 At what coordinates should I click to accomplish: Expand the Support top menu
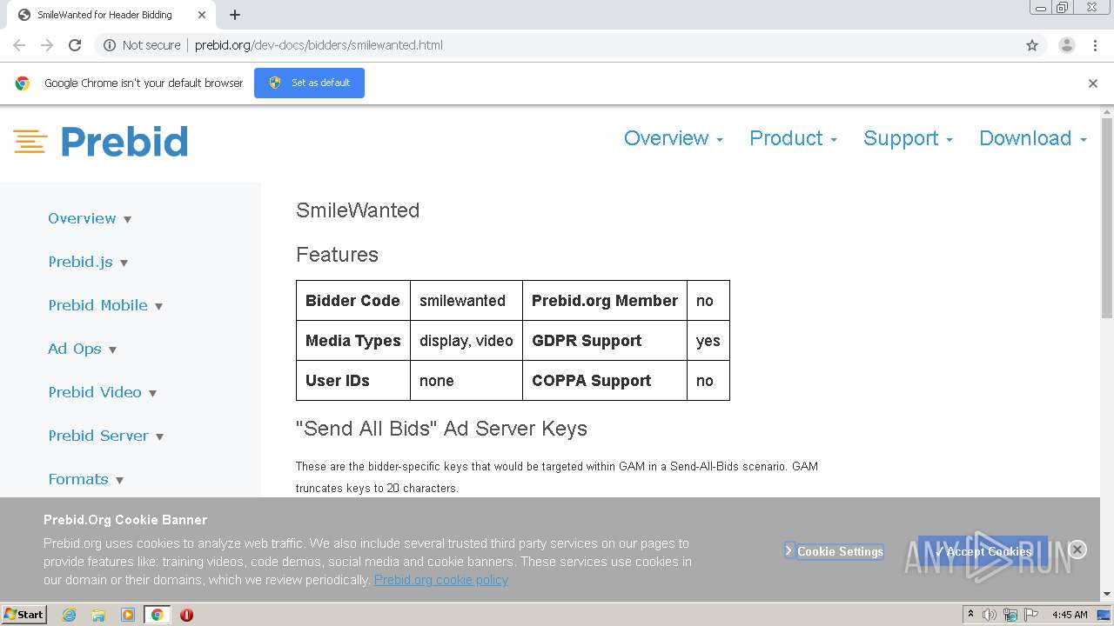908,138
